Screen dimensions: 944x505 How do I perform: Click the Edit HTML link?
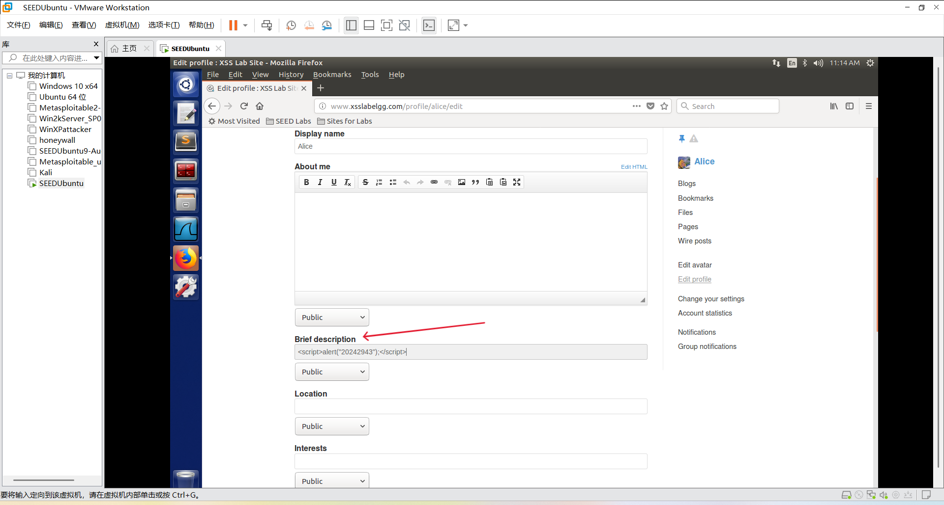click(634, 167)
